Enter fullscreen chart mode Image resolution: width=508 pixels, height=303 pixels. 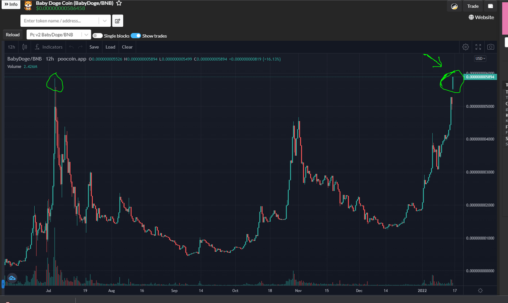[x=478, y=47]
